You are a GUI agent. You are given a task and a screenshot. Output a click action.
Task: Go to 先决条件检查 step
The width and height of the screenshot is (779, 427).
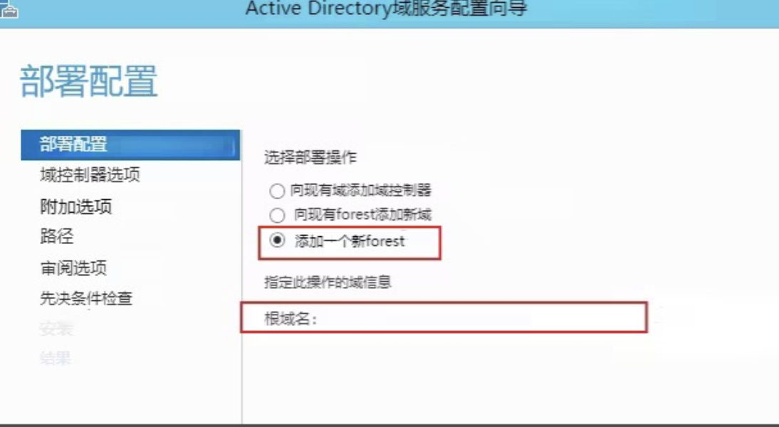pos(86,298)
